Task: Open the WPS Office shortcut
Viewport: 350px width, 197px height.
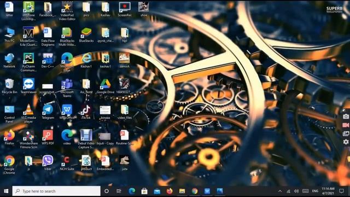Action: pyautogui.click(x=67, y=112)
